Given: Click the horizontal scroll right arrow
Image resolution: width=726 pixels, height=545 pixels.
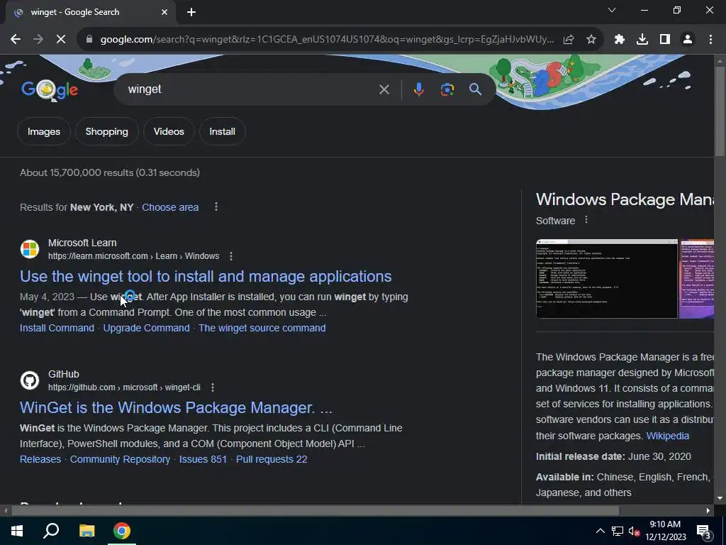Looking at the screenshot, I should [708, 511].
